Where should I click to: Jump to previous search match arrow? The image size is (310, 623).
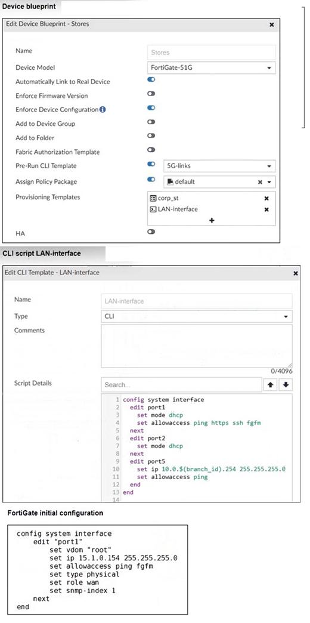[x=270, y=385]
